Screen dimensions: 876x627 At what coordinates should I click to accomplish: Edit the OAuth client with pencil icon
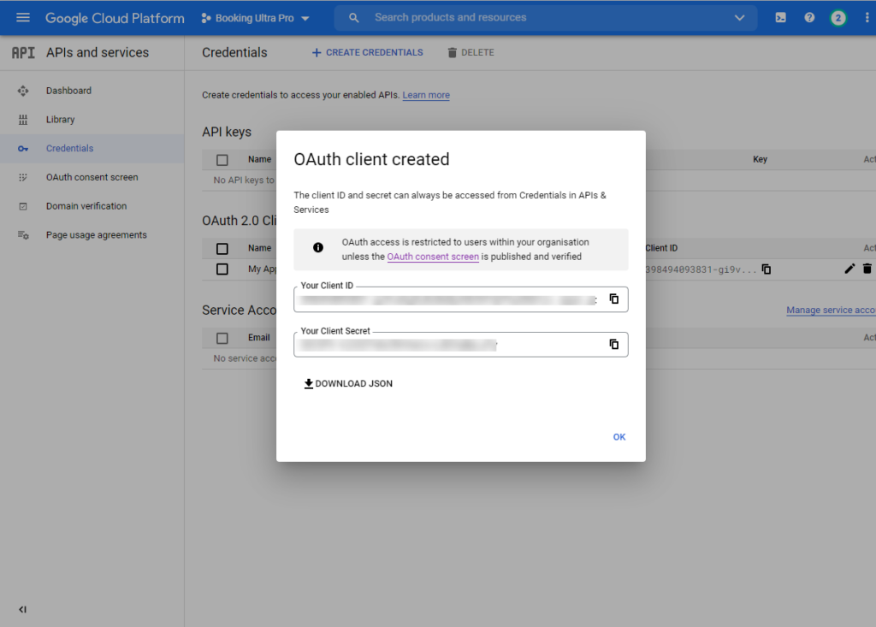coord(849,269)
